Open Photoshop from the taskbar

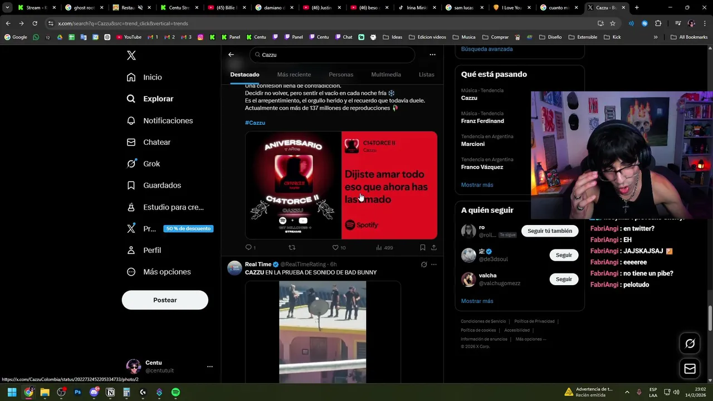click(x=77, y=392)
